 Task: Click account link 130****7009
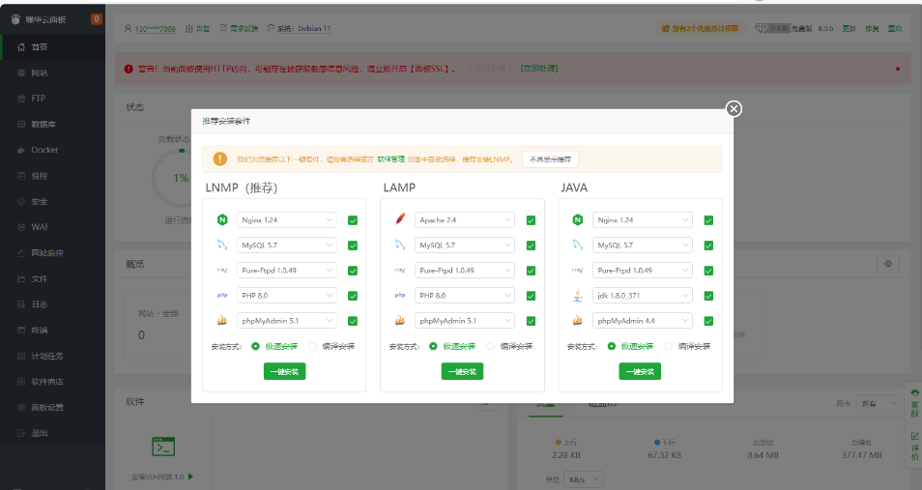pyautogui.click(x=156, y=29)
